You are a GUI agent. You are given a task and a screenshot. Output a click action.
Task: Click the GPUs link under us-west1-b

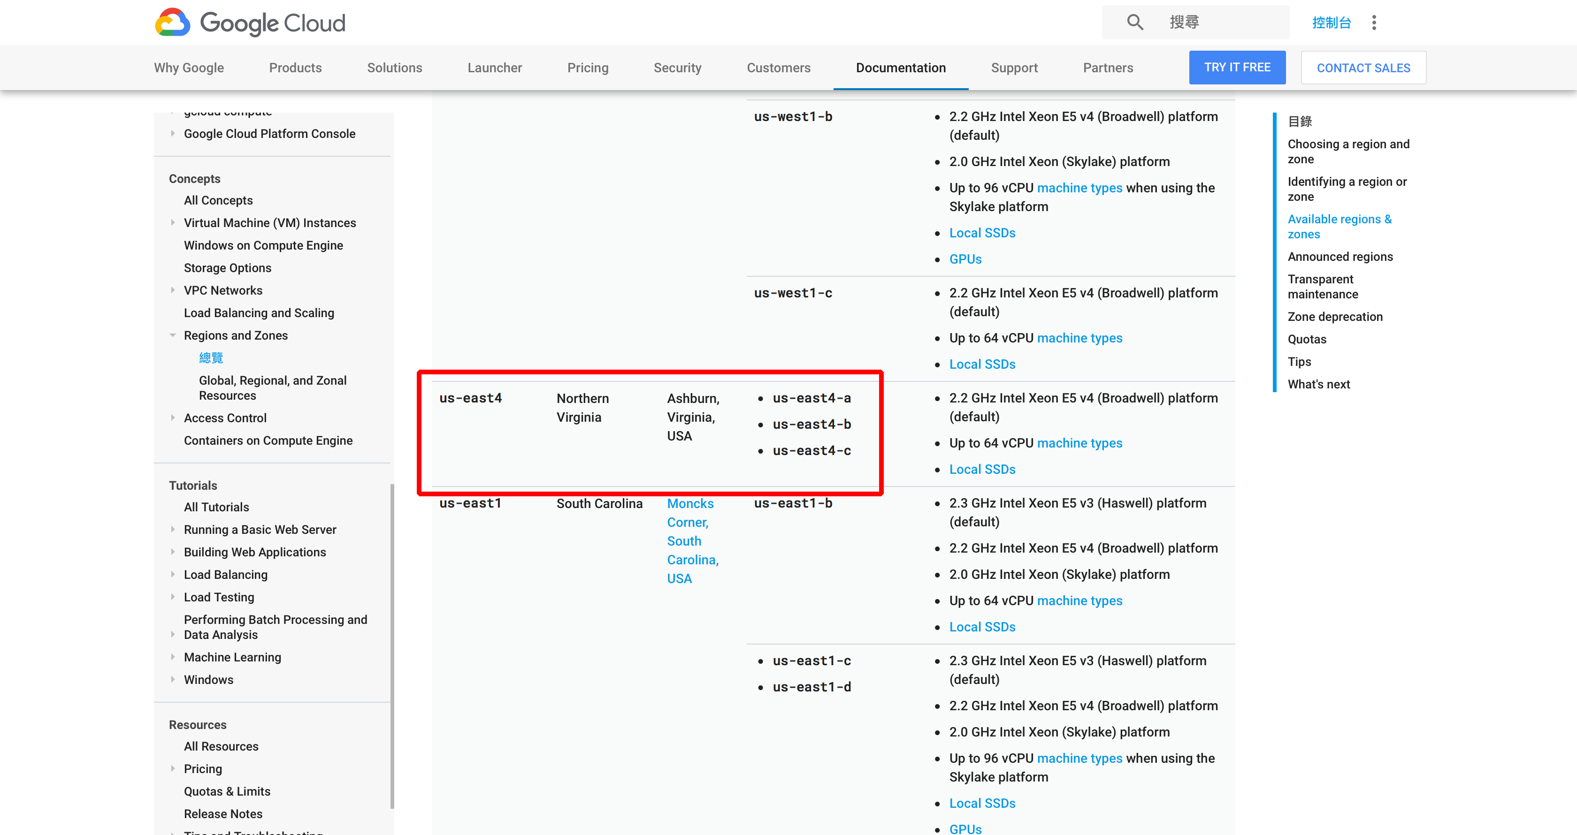[965, 259]
